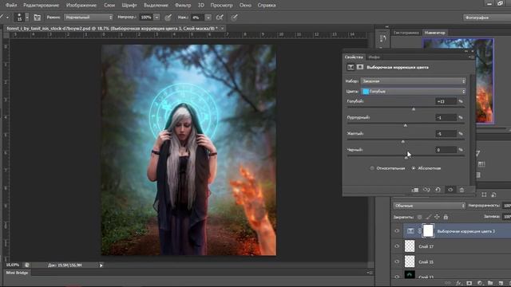Screen dimensions: 511x287
Task: Toggle adjustment visibility eye in Properties panel
Action: click(x=450, y=190)
